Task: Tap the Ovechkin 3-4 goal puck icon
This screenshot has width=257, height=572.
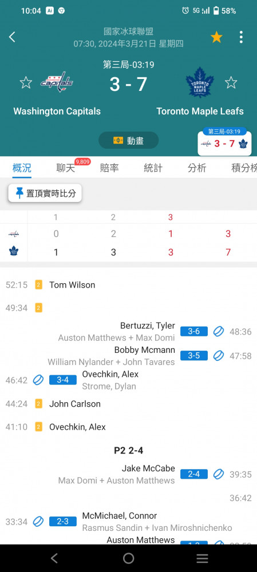Action: [38, 380]
